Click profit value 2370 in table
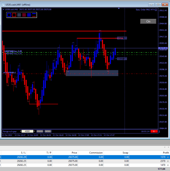 tap(163, 161)
